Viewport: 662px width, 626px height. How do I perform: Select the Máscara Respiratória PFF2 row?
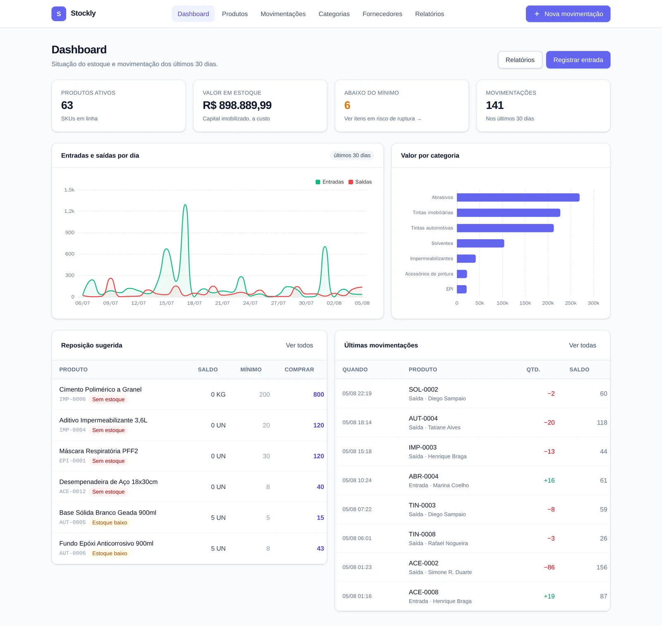coord(189,456)
